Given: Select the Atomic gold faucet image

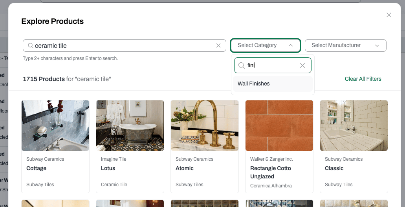Looking at the screenshot, I should 205,125.
